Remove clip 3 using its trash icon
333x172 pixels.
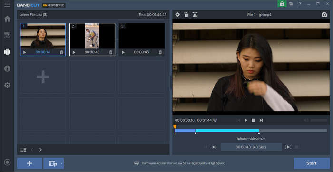pyautogui.click(x=160, y=52)
